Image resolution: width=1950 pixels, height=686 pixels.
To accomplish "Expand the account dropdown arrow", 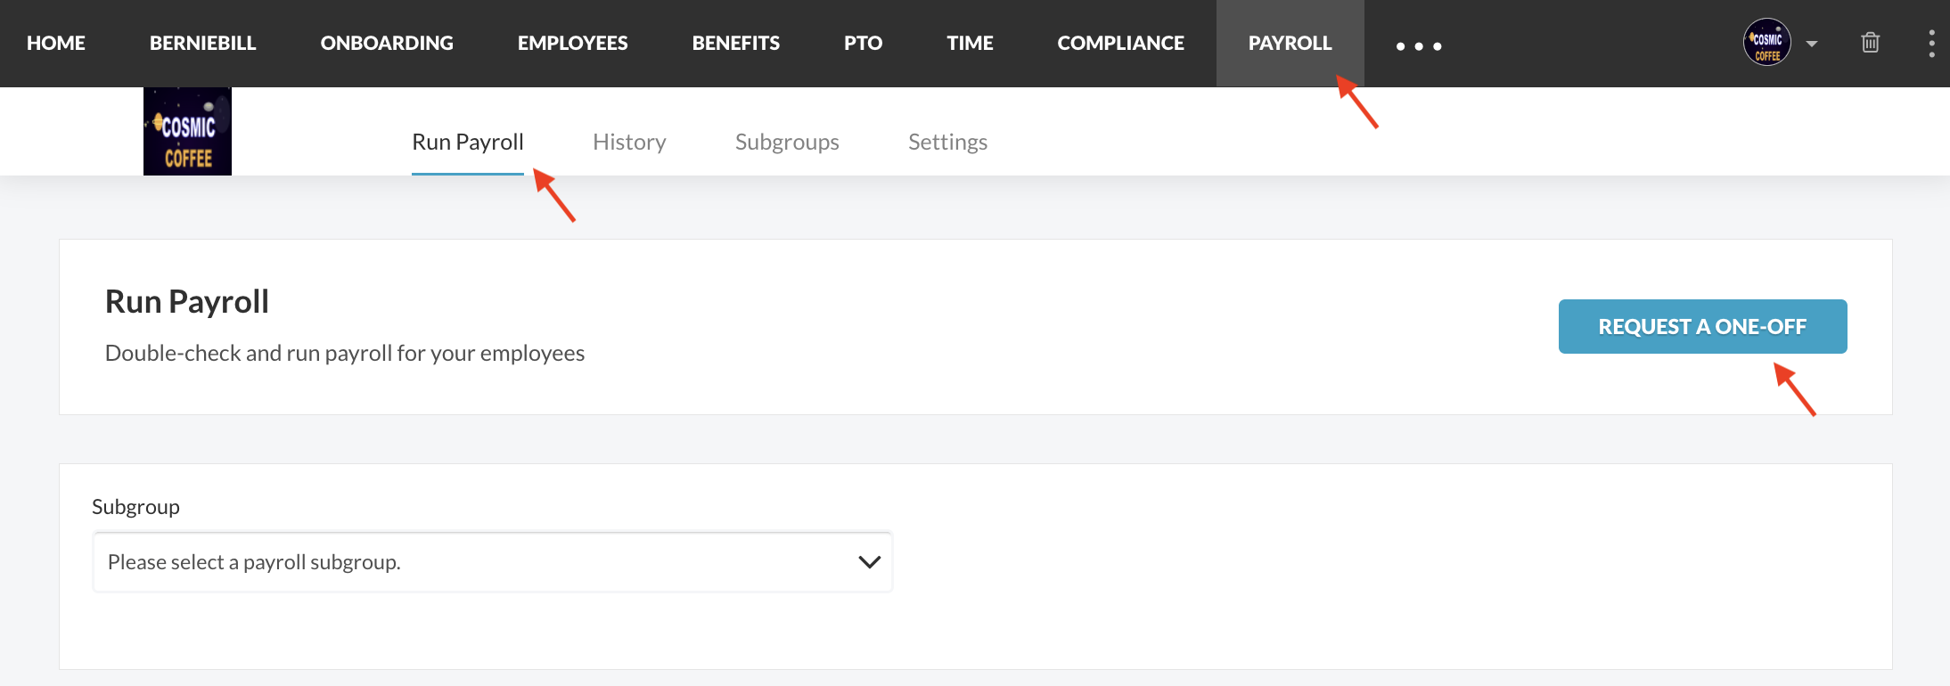I will coord(1812,44).
